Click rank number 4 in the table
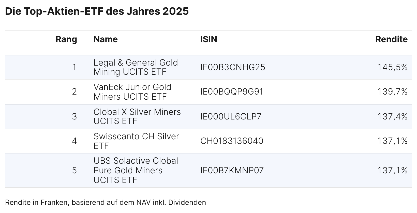The width and height of the screenshot is (417, 213). 74,141
